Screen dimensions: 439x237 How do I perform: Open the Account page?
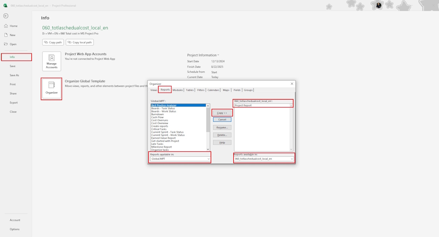[15, 220]
